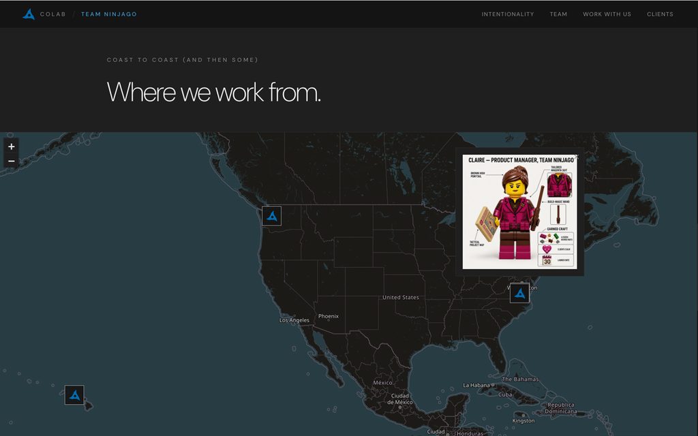This screenshot has height=436, width=698.
Task: Click Claire's Lego figure image
Action: click(519, 212)
